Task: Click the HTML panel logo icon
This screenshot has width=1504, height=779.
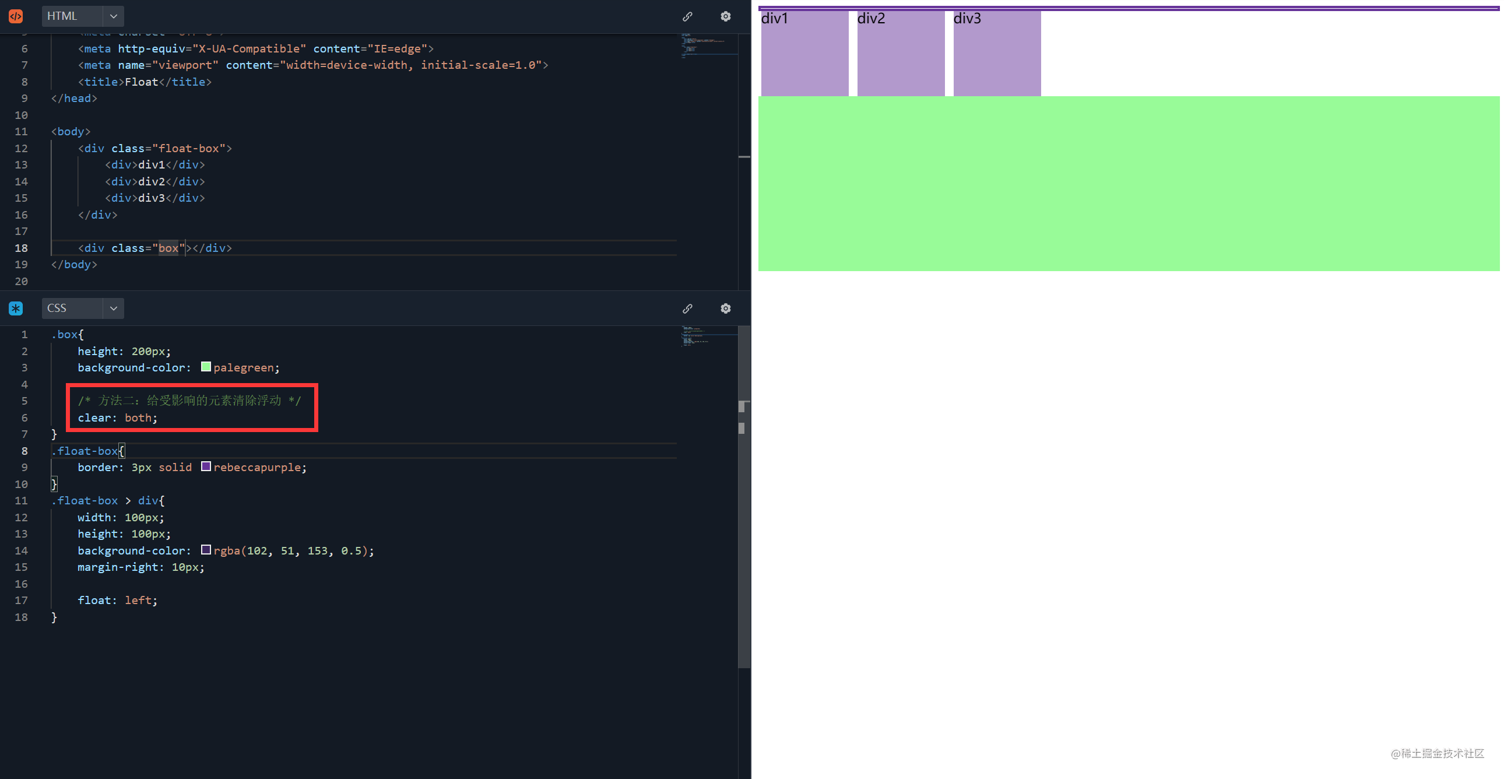Action: click(x=16, y=16)
